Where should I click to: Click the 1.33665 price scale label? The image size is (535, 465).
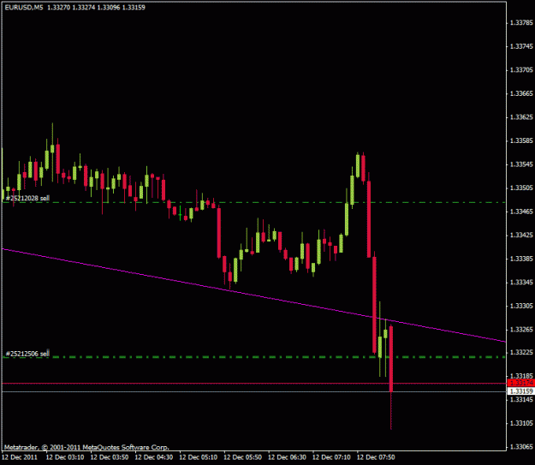pyautogui.click(x=521, y=93)
